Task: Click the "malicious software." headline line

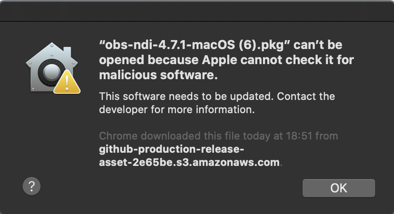Action: [x=158, y=75]
